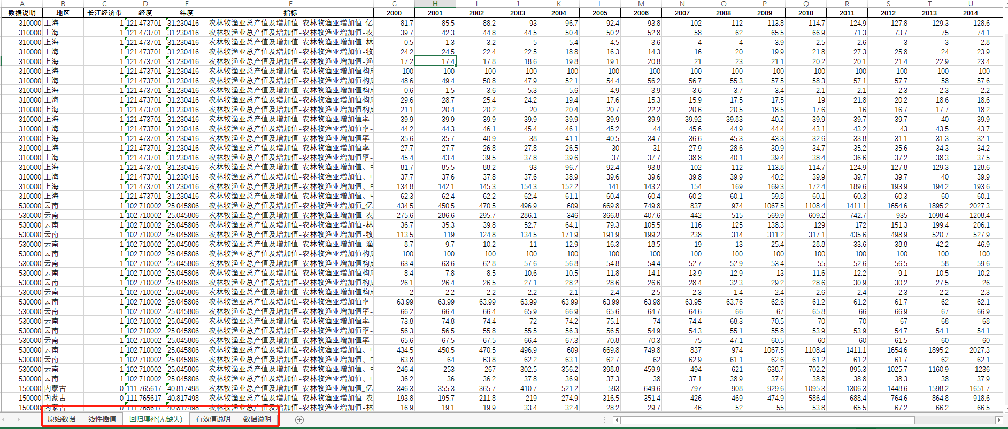Click the cell containing 1160.9
This screenshot has height=429, width=1008.
929,369
